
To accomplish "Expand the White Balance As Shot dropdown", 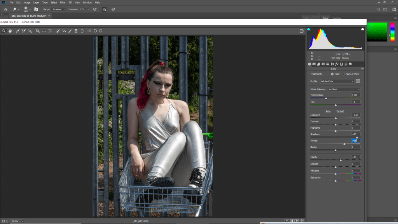I will pos(344,89).
